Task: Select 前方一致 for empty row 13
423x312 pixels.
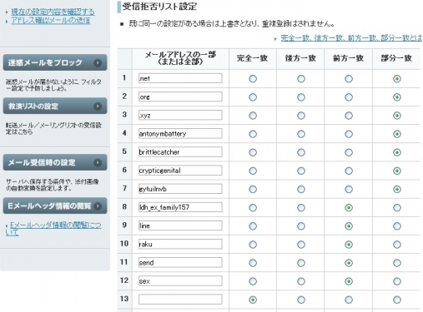Action: [349, 300]
